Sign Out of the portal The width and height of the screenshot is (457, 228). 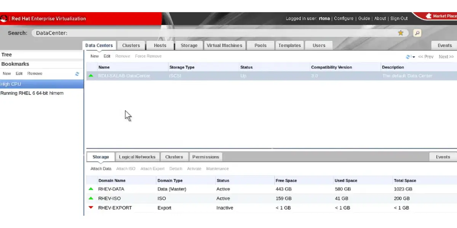[399, 18]
